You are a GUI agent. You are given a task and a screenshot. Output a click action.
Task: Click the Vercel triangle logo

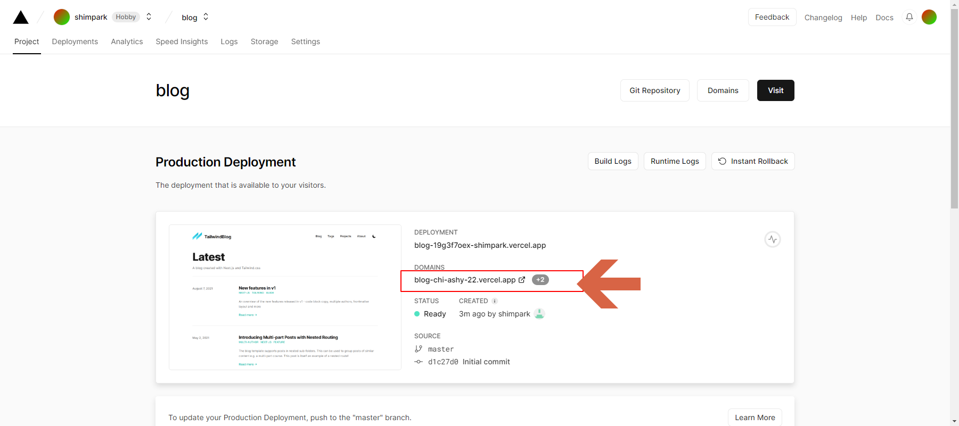[x=21, y=17]
